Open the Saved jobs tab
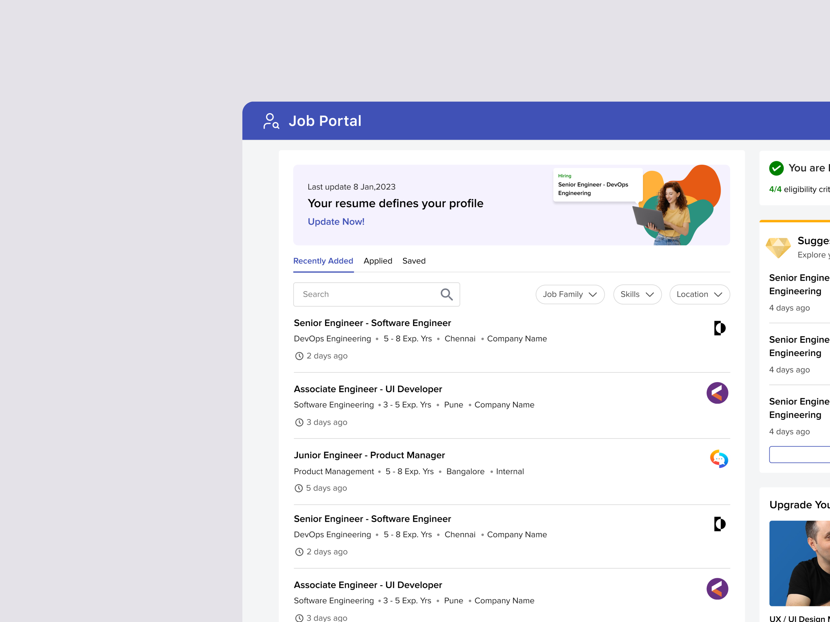830x622 pixels. [x=414, y=261]
